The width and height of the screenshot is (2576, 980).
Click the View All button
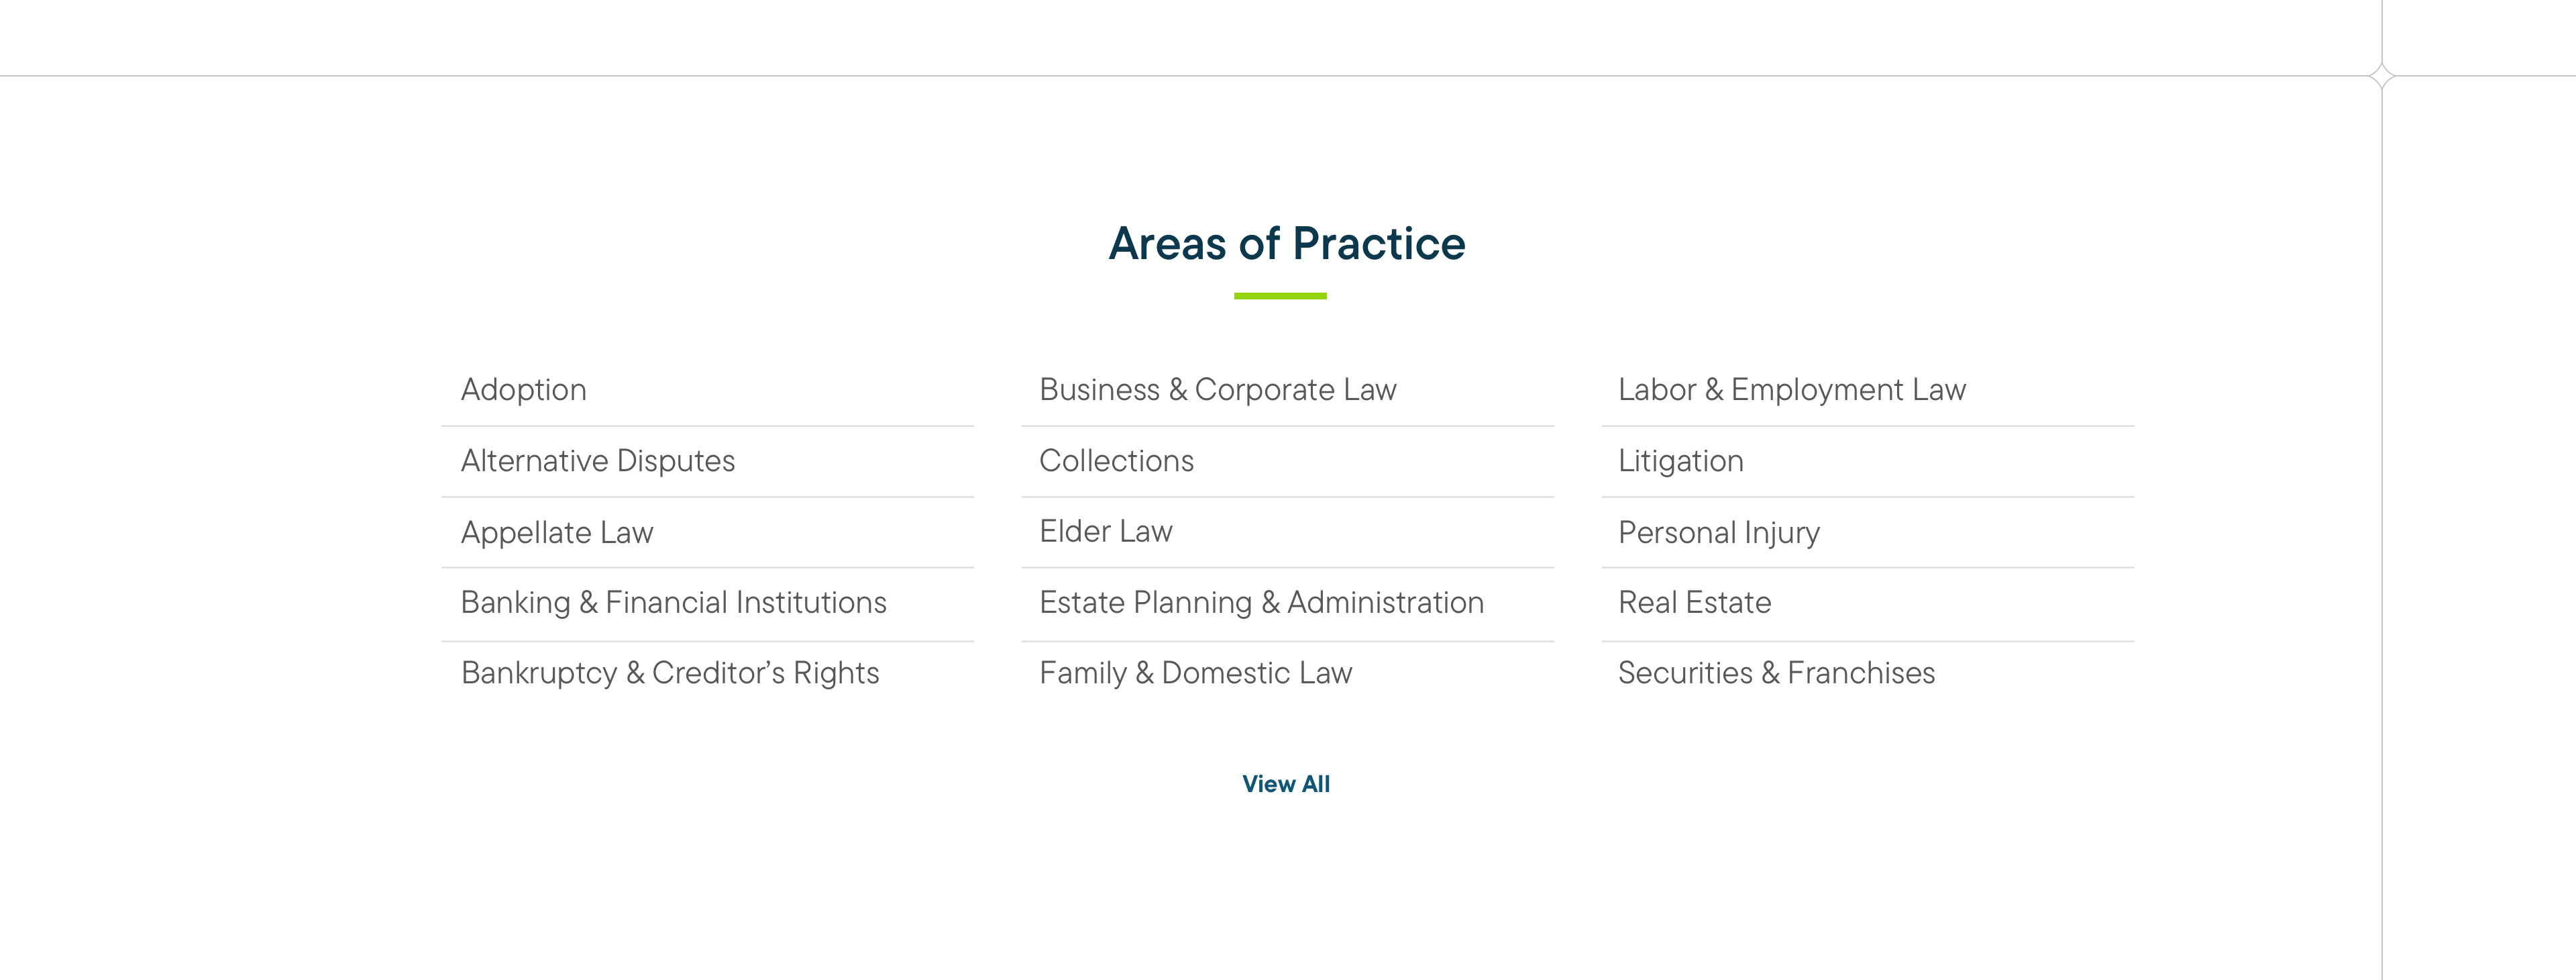point(1286,784)
